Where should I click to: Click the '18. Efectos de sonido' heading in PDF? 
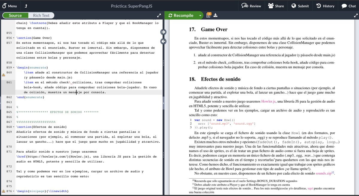215,79
